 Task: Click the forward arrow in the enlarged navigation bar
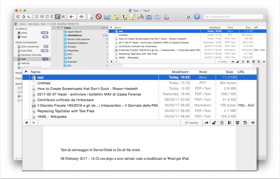(x=34, y=123)
